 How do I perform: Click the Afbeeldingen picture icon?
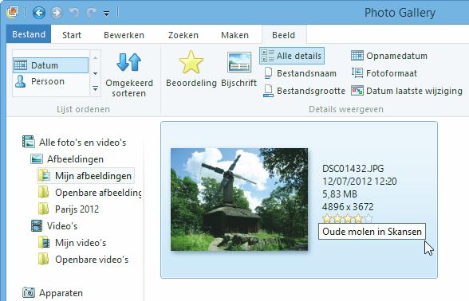click(37, 159)
